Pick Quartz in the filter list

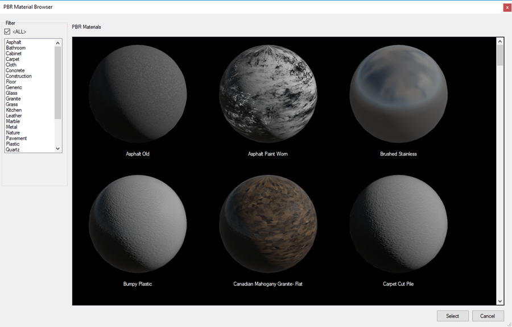pos(13,149)
